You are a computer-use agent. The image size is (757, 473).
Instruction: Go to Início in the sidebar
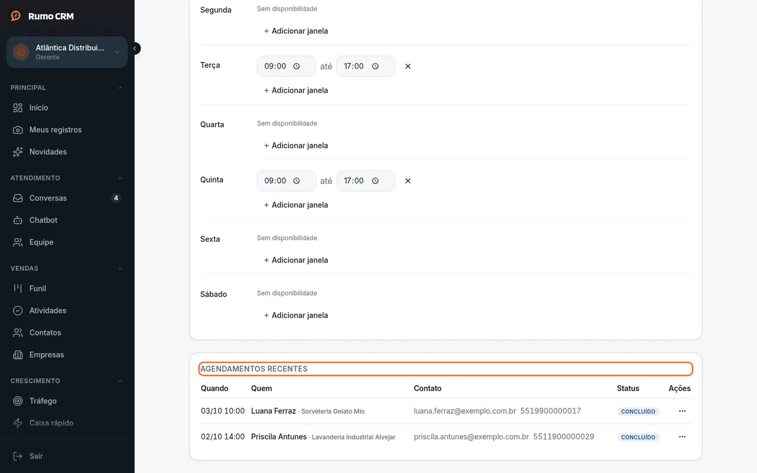pos(67,108)
